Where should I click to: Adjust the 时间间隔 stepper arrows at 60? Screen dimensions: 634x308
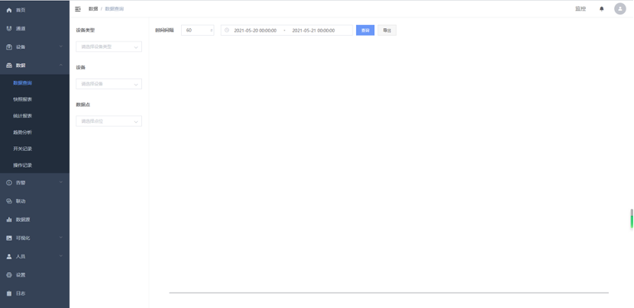click(211, 30)
